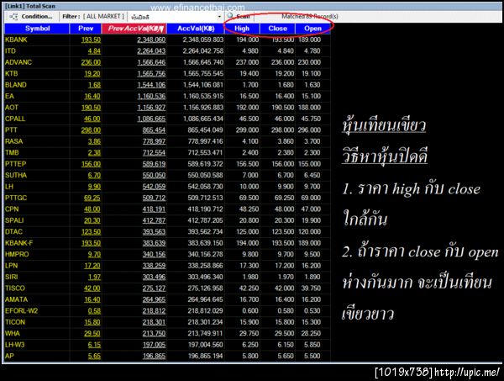Screen dimensions: 504x381
Task: Select the ITD symbol row
Action: (x=167, y=50)
